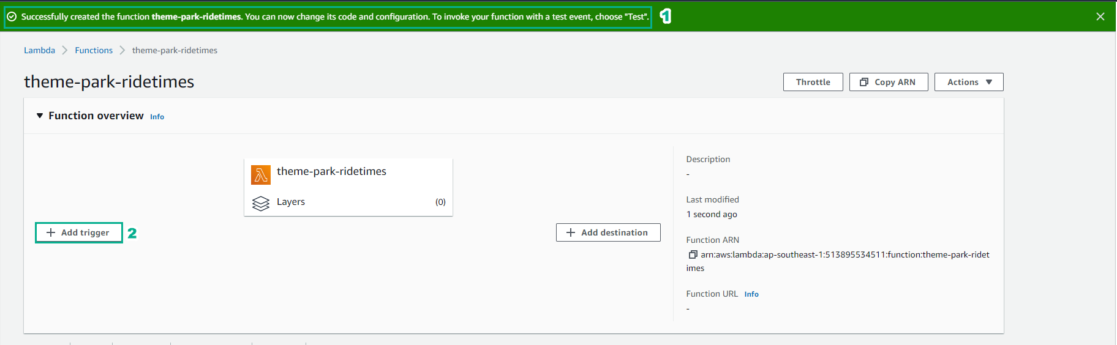This screenshot has height=345, width=1117.
Task: Select the theme-park-ridetimes function box title
Action: [331, 171]
